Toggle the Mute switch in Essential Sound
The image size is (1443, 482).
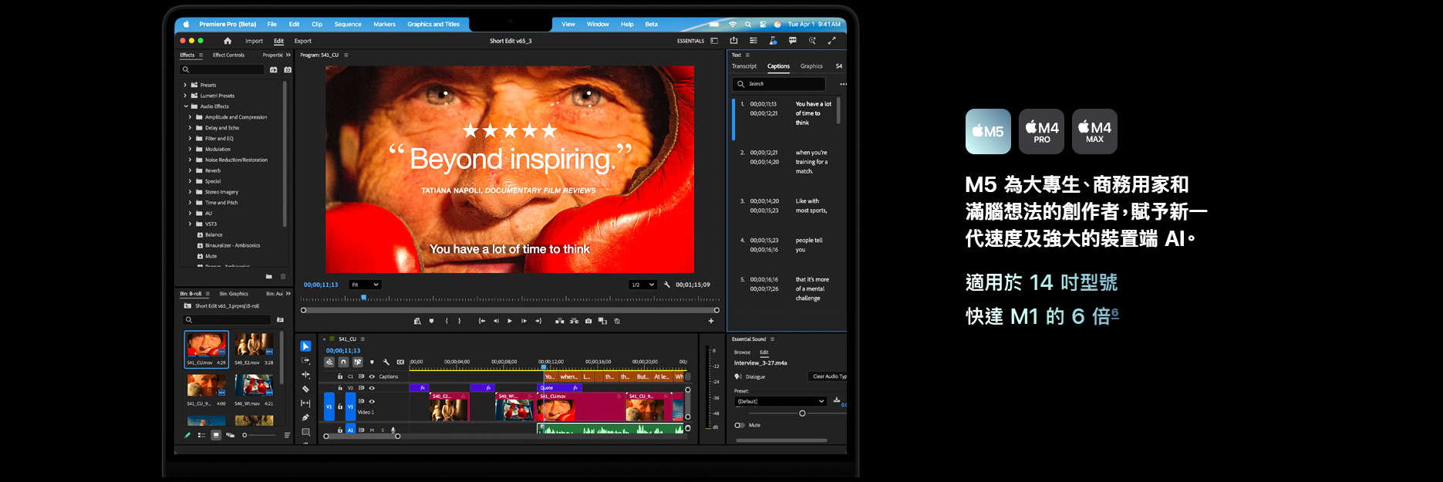[x=739, y=425]
